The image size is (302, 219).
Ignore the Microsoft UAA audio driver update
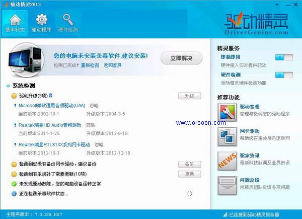94,106
